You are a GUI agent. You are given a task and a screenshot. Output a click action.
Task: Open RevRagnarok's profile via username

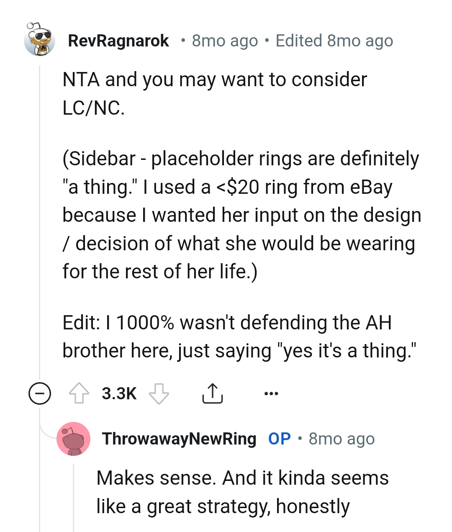(x=119, y=40)
